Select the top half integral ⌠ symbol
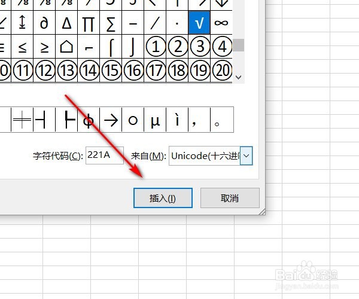 click(x=111, y=47)
